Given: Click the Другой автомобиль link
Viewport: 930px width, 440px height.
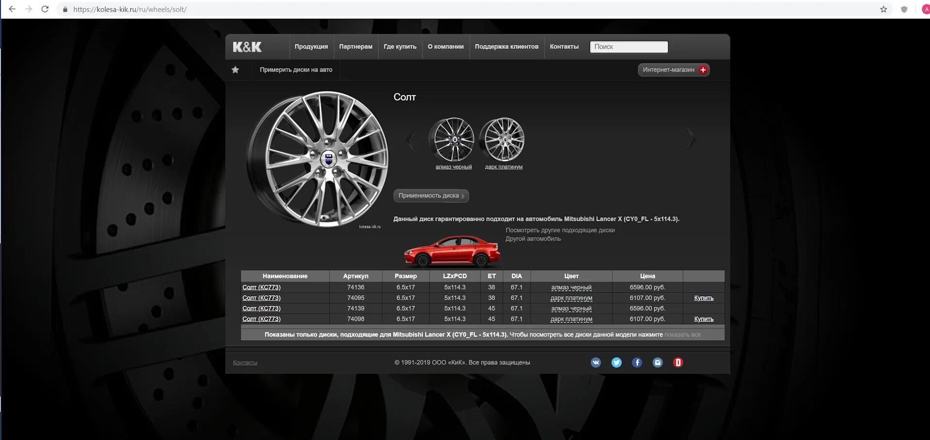Looking at the screenshot, I should coord(533,239).
